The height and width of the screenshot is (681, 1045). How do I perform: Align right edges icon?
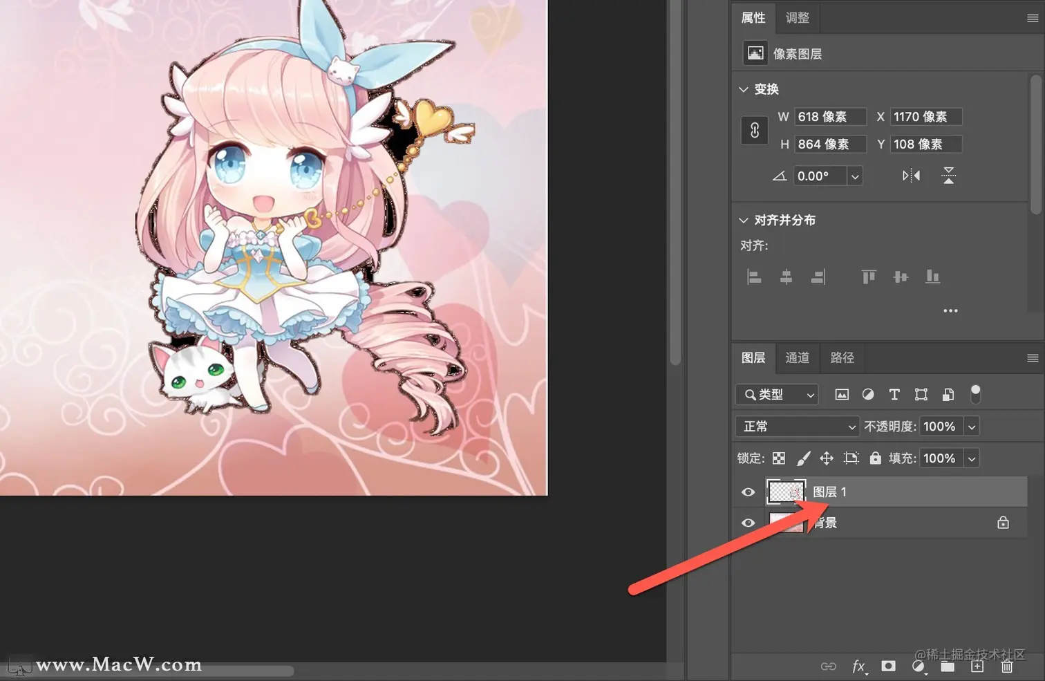pos(818,277)
